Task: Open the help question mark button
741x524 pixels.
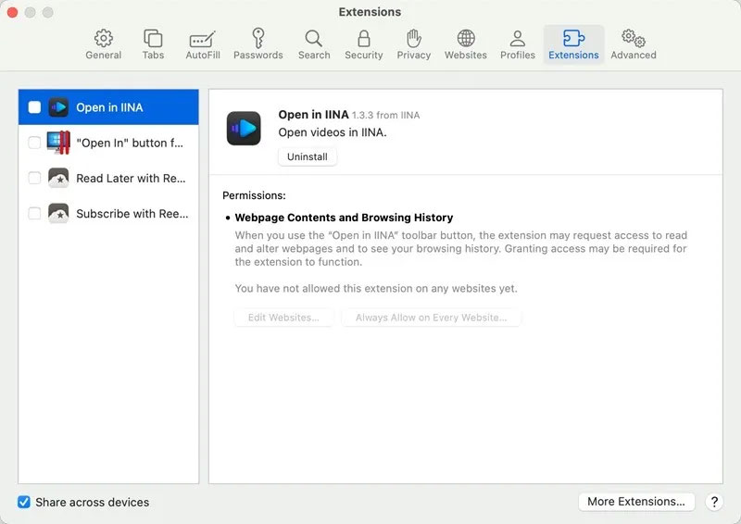Action: pos(714,502)
